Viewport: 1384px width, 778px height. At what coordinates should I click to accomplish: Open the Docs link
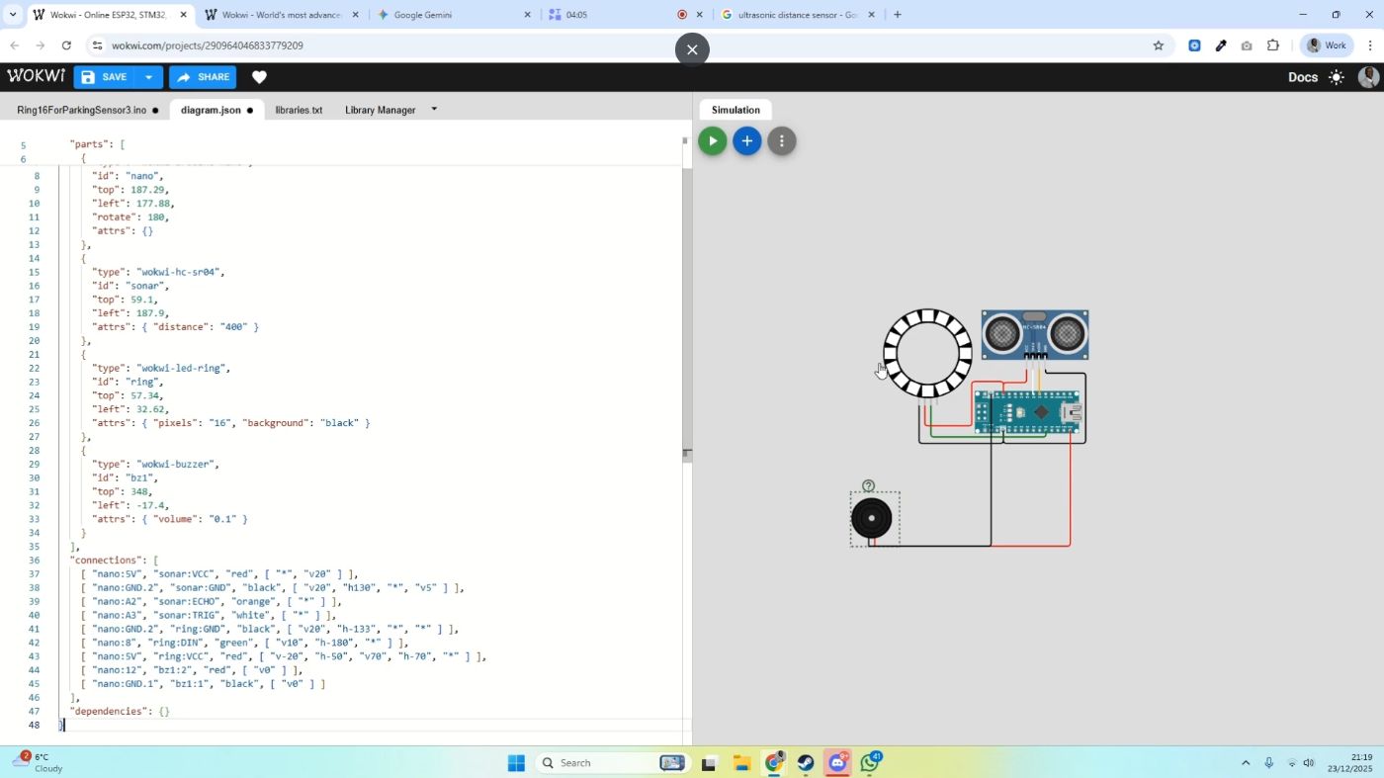pyautogui.click(x=1302, y=77)
